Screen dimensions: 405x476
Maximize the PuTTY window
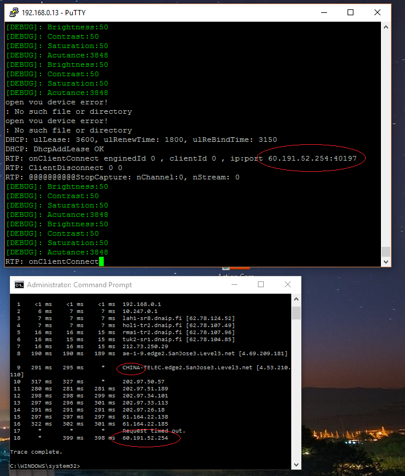[350, 12]
